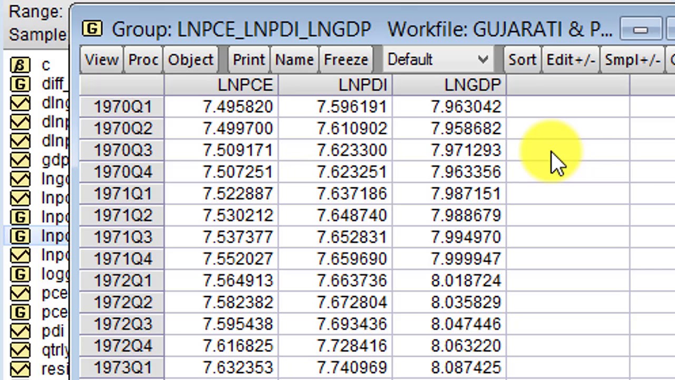
Task: Click LNGDP cell 7.958682
Action: tap(449, 128)
